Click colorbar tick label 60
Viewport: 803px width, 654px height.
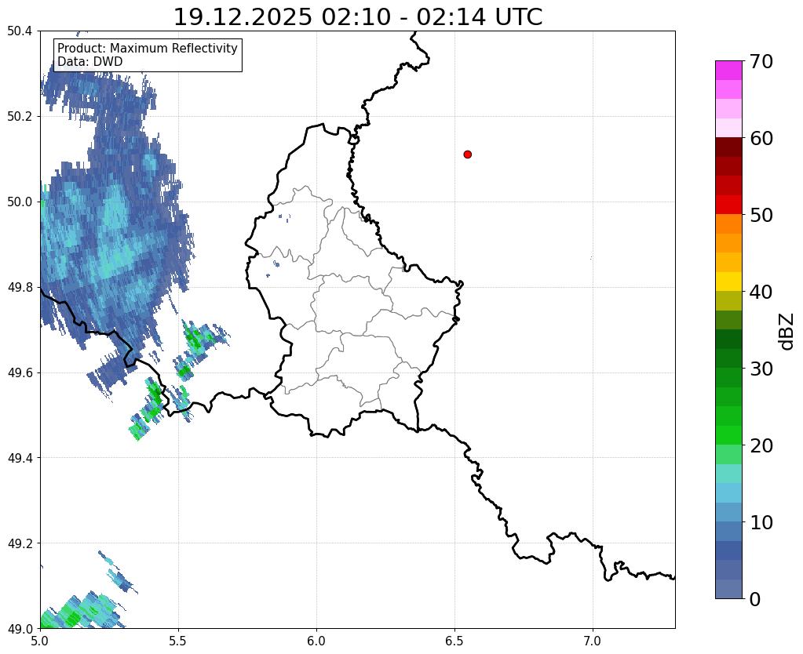point(761,138)
